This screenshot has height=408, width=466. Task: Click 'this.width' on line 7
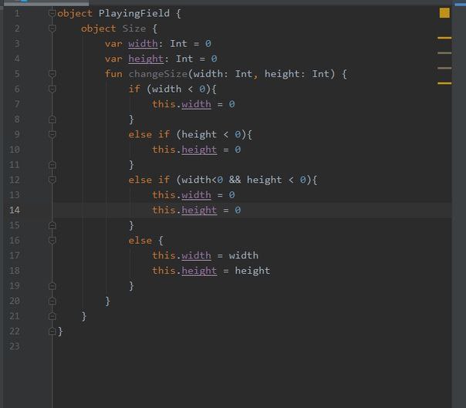click(x=181, y=104)
